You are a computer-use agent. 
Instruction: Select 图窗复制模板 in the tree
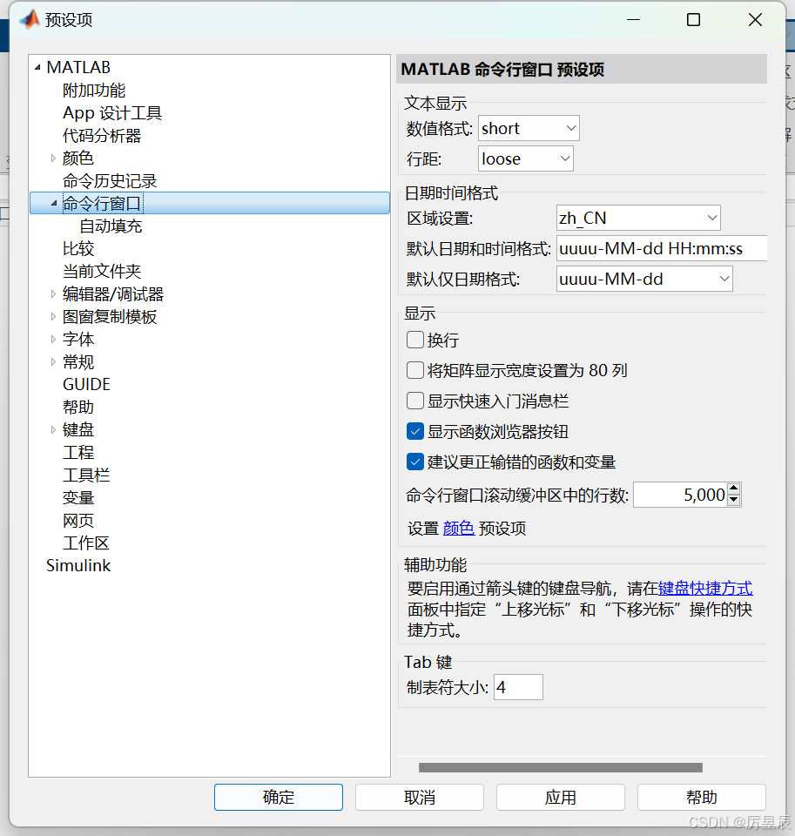click(x=110, y=317)
